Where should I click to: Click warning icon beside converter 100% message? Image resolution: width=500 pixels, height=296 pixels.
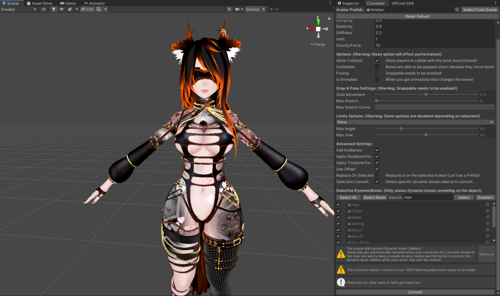(341, 270)
